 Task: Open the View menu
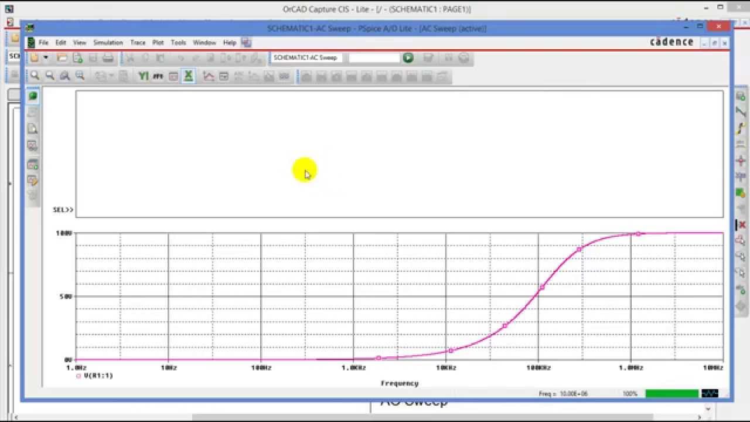(x=80, y=43)
